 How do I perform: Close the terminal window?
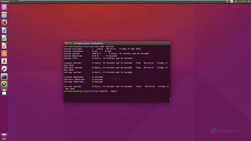click(66, 43)
